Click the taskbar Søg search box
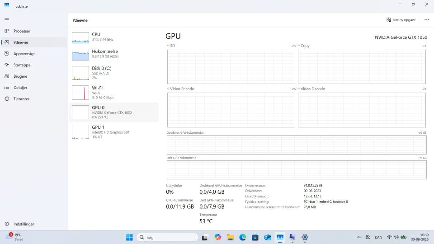Image resolution: width=434 pixels, height=244 pixels. point(167,237)
